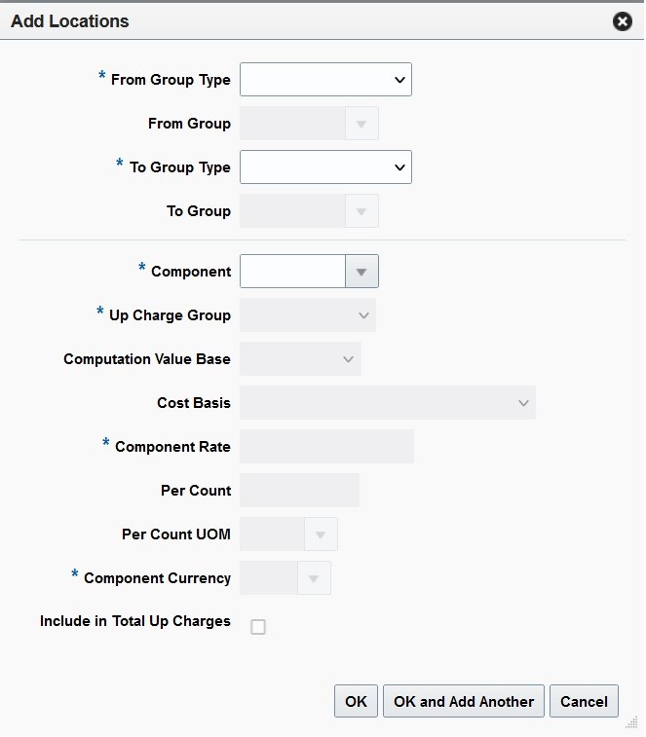This screenshot has height=737, width=646.
Task: Open the Cost Basis dropdown
Action: (388, 403)
